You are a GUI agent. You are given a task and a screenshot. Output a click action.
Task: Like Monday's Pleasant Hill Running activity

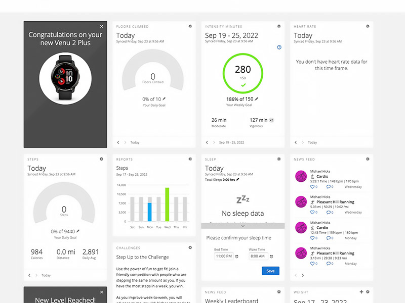(312, 264)
